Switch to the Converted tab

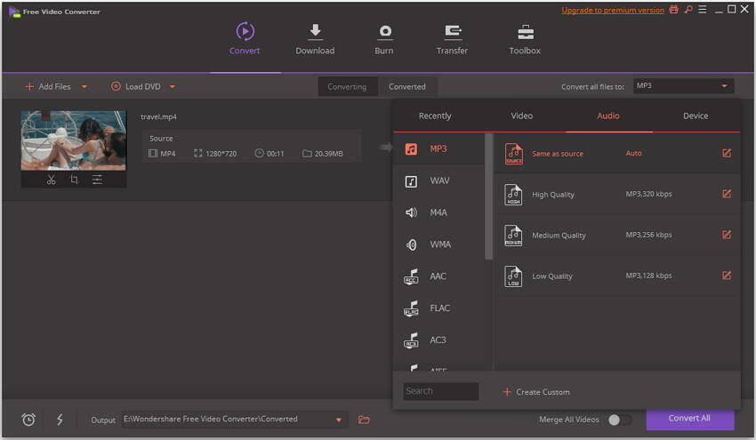[x=407, y=87]
